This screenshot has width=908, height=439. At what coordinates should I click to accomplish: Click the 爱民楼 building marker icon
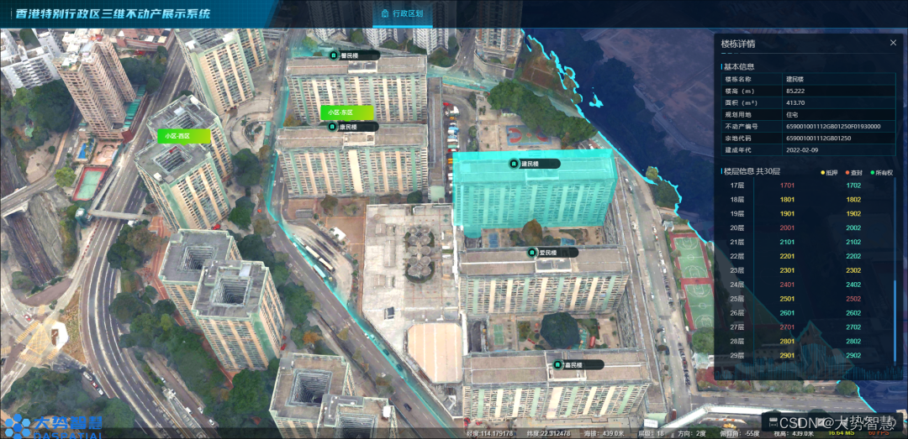(x=531, y=252)
